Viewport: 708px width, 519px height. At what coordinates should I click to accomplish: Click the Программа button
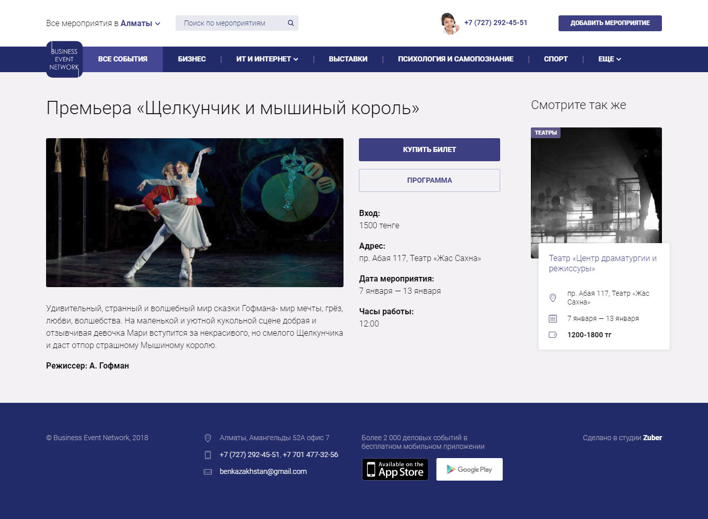[x=430, y=181]
